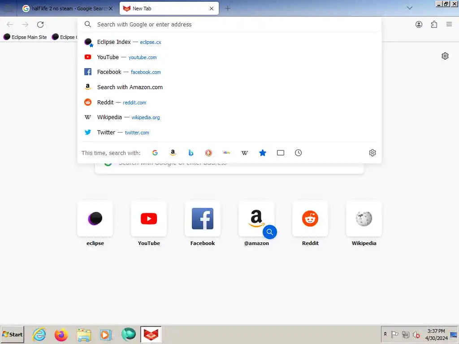Select Eclipse Index suggestion
459x344 pixels.
coord(229,42)
